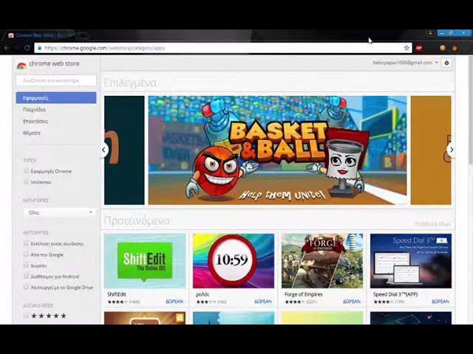Click the dark banner at the carousel's left edge

click(124, 150)
